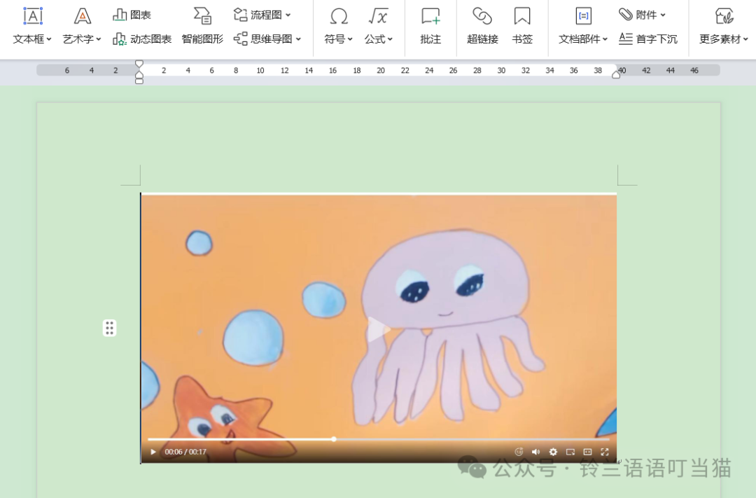Expand the 思维导图 dropdown arrow
This screenshot has width=756, height=498.
click(x=298, y=39)
